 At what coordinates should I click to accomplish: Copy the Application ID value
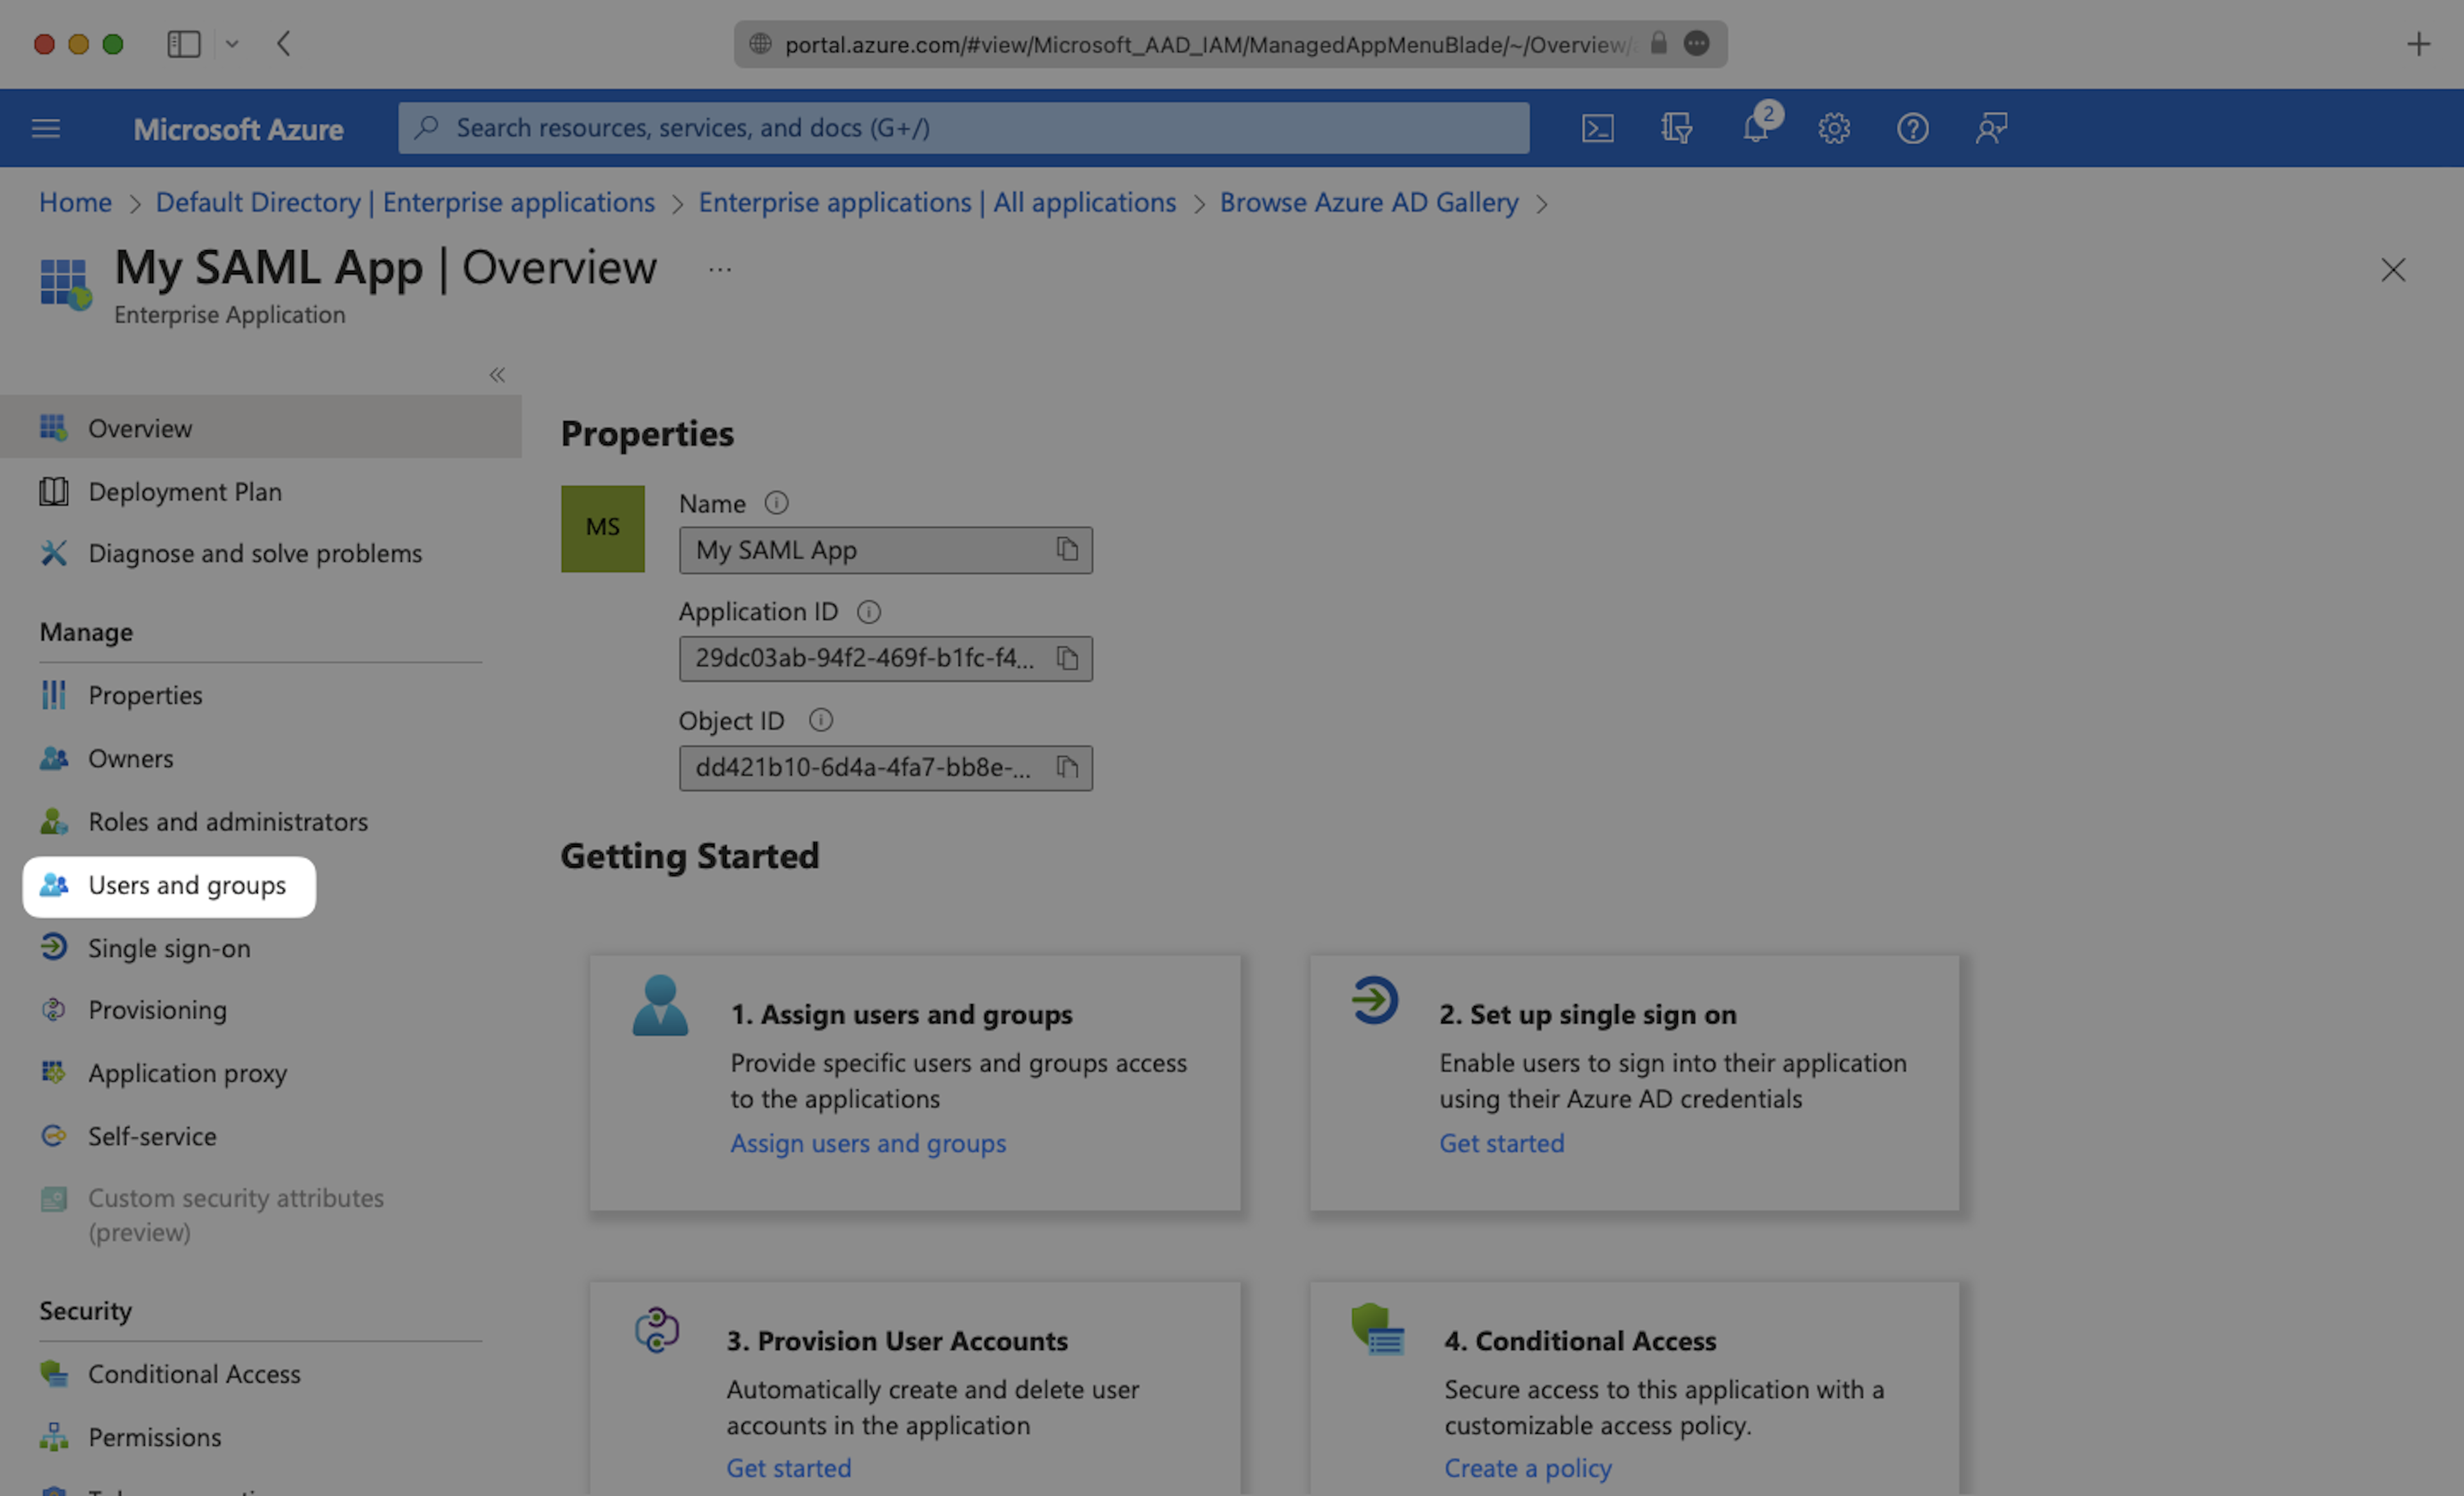pyautogui.click(x=1067, y=659)
